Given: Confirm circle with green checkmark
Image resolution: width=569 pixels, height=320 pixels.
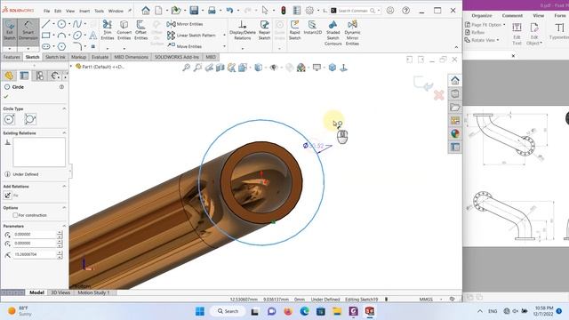Looking at the screenshot, I should 6,97.
